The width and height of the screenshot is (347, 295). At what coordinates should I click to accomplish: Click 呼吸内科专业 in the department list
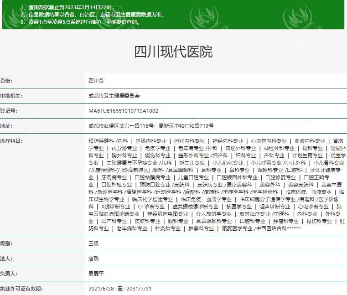(x=151, y=141)
